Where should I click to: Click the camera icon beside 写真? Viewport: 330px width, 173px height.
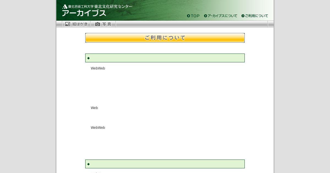click(x=98, y=24)
